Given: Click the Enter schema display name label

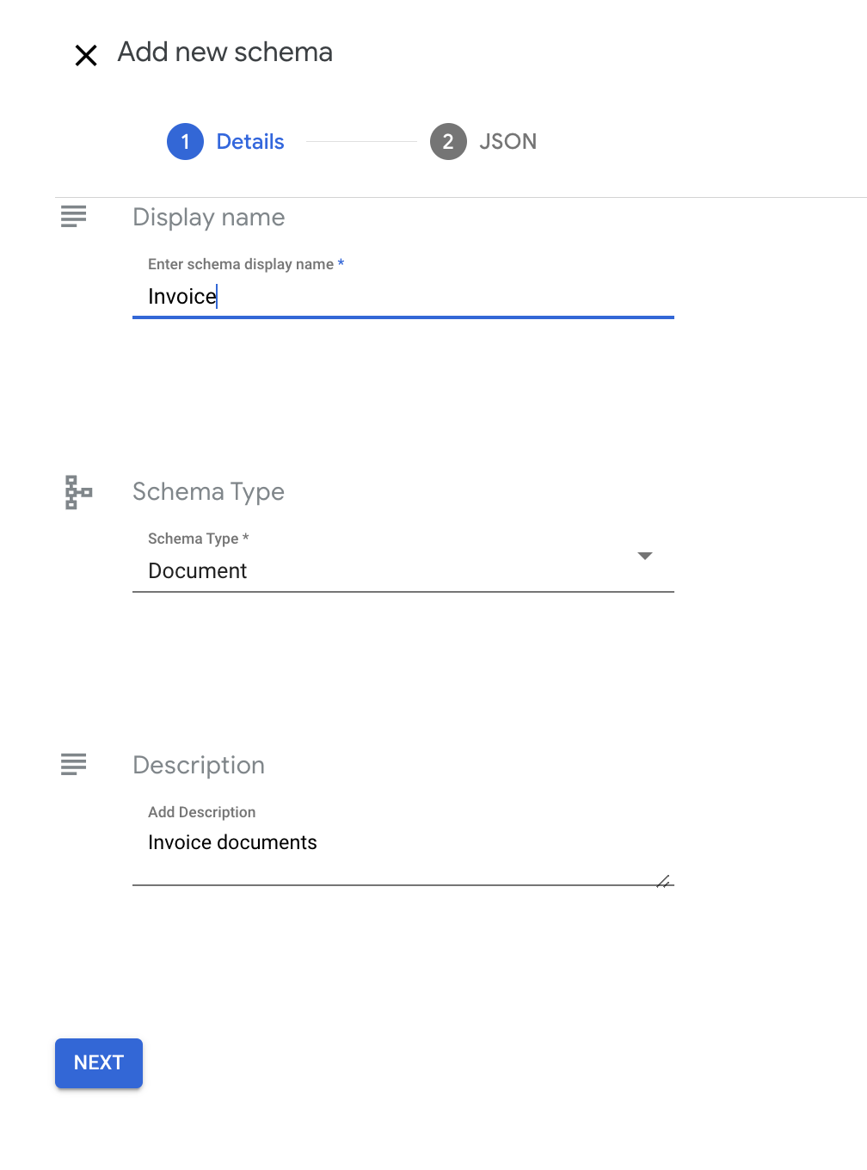Looking at the screenshot, I should click(241, 264).
